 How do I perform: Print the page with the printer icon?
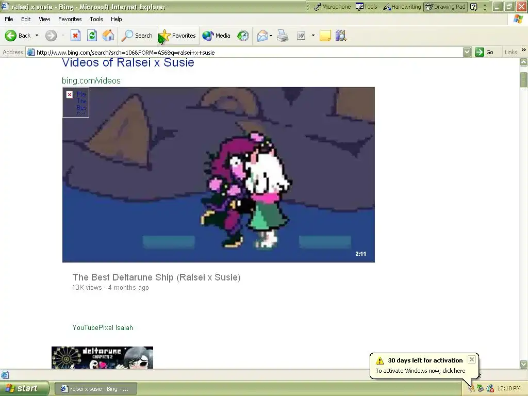point(283,36)
